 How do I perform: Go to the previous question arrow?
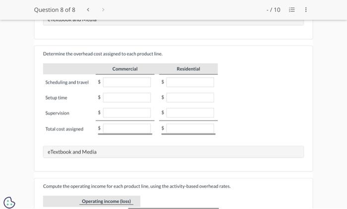coord(88,10)
